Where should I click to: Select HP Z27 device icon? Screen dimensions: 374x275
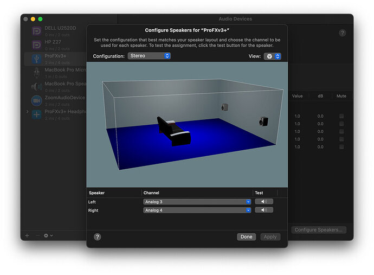[36, 45]
